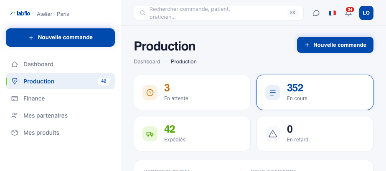
Task: Click the clock icon on En attente card
Action: [x=150, y=93]
